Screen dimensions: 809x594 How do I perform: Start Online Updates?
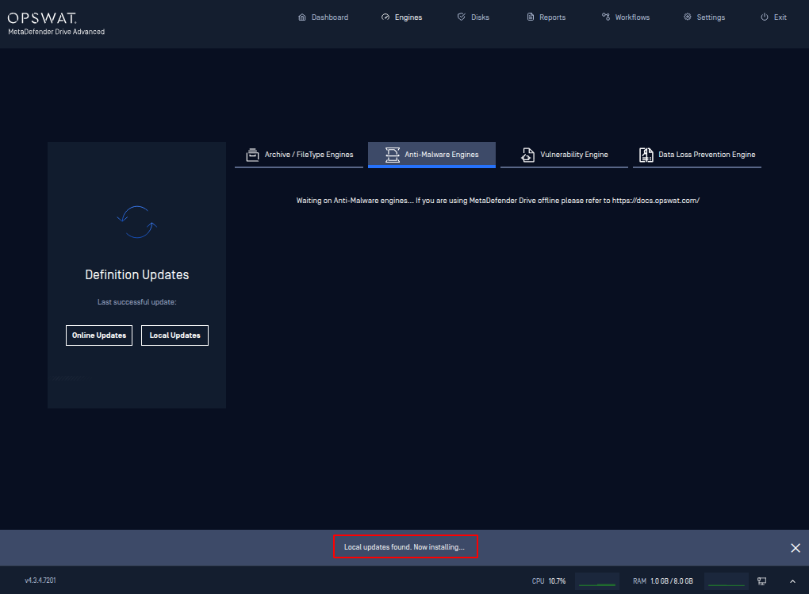pyautogui.click(x=99, y=335)
